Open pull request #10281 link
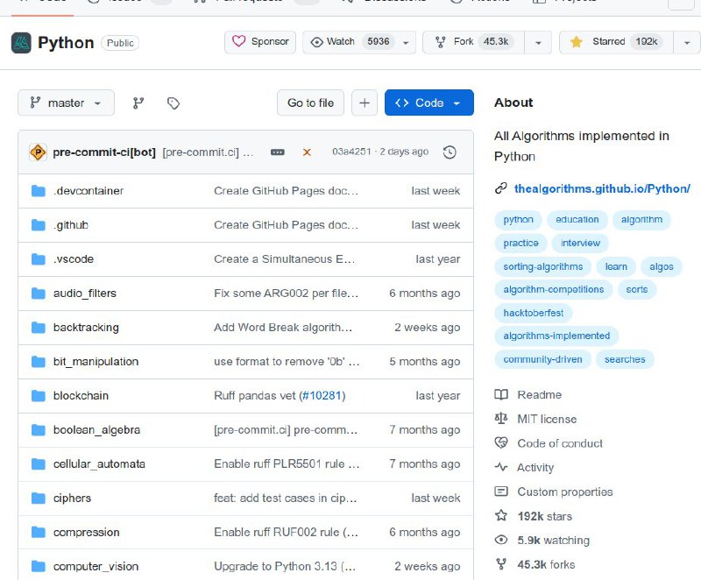The width and height of the screenshot is (701, 580). pos(322,396)
